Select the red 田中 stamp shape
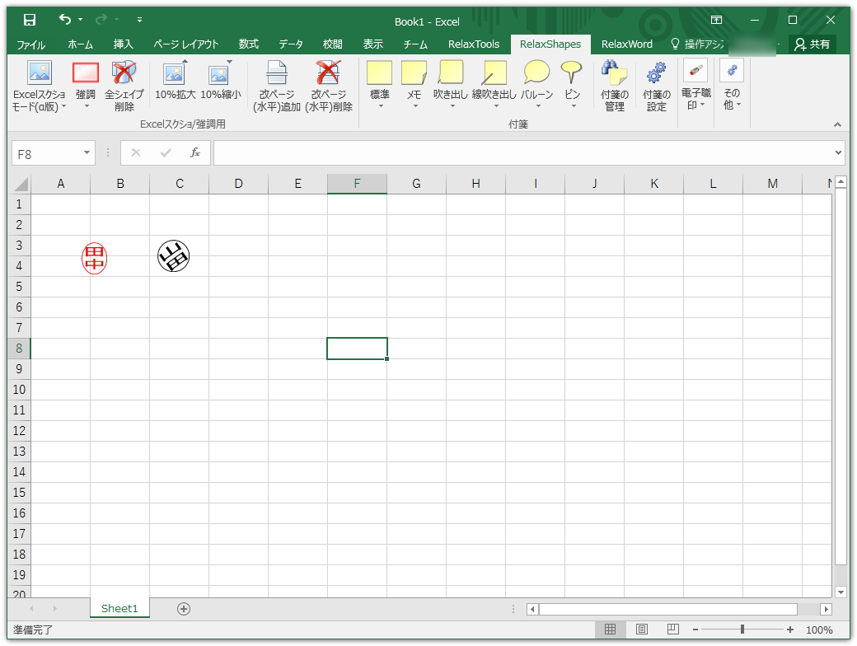This screenshot has height=646, width=857. pos(94,256)
